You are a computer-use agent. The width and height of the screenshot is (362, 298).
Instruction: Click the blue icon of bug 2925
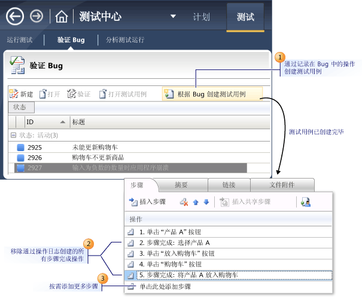coord(21,148)
